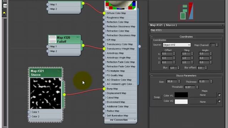
Task: Click the Thickness value field
Action: pyautogui.click(x=204, y=81)
